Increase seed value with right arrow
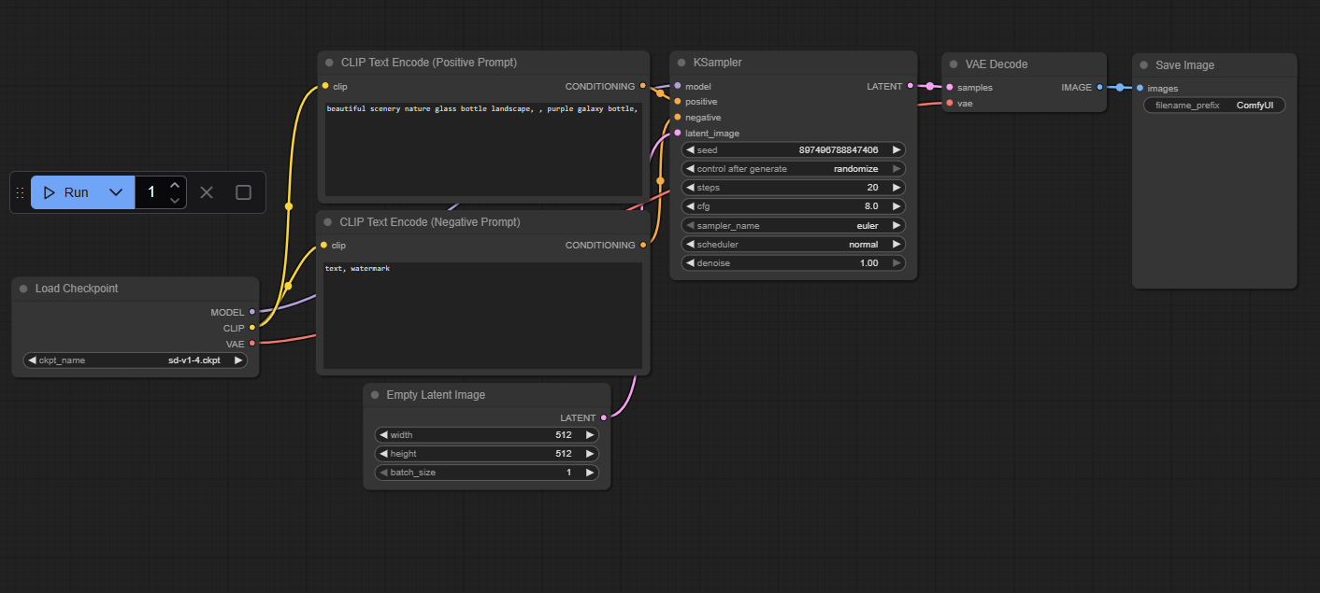 897,149
